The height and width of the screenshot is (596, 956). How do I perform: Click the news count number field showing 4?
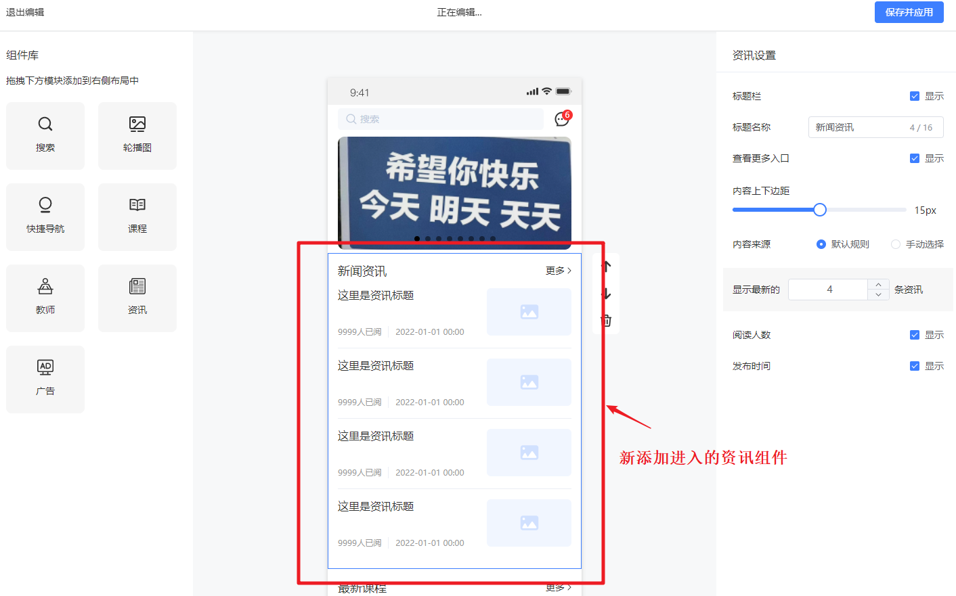829,290
